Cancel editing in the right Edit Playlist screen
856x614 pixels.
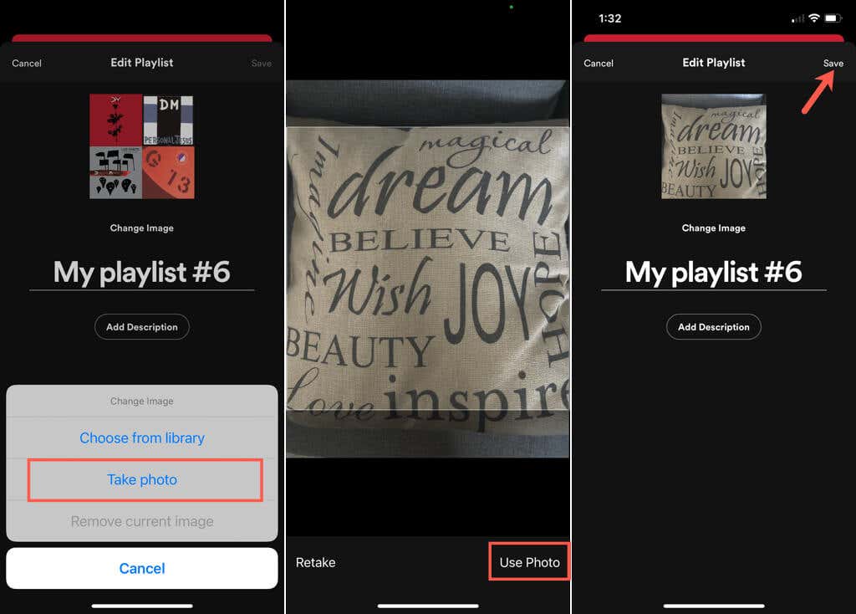tap(599, 64)
